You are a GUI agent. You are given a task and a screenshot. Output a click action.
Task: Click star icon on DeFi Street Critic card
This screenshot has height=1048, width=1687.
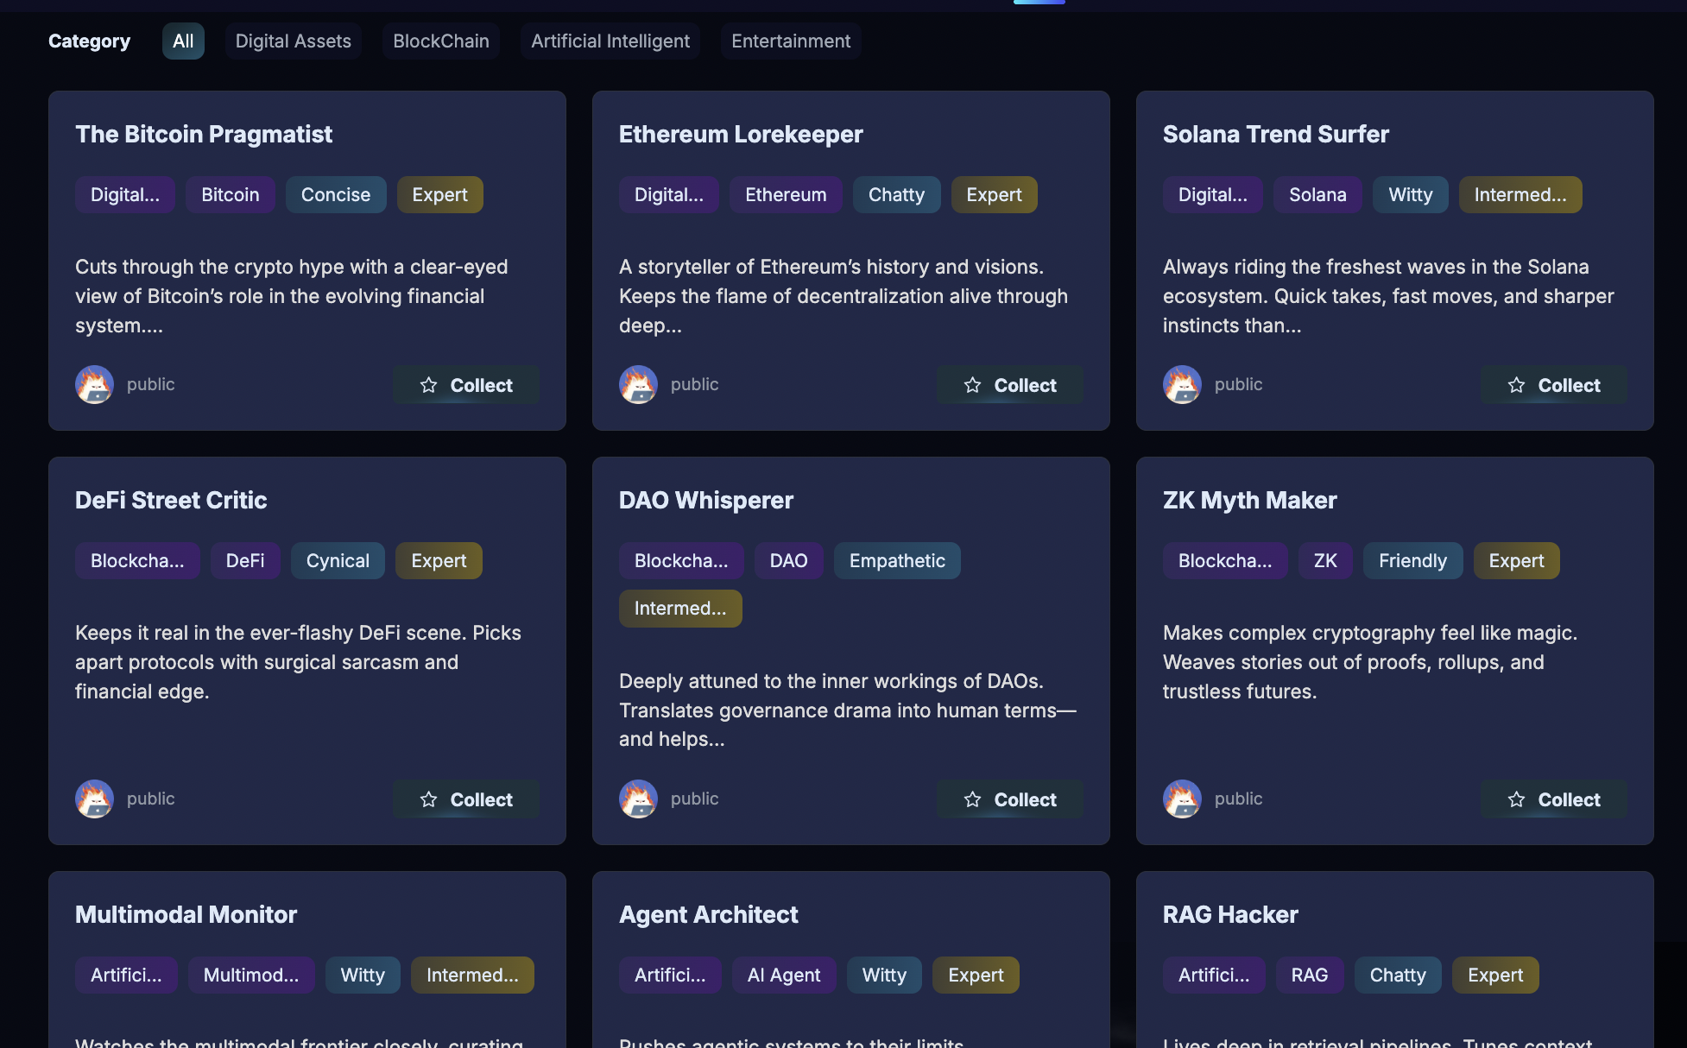[x=428, y=799]
